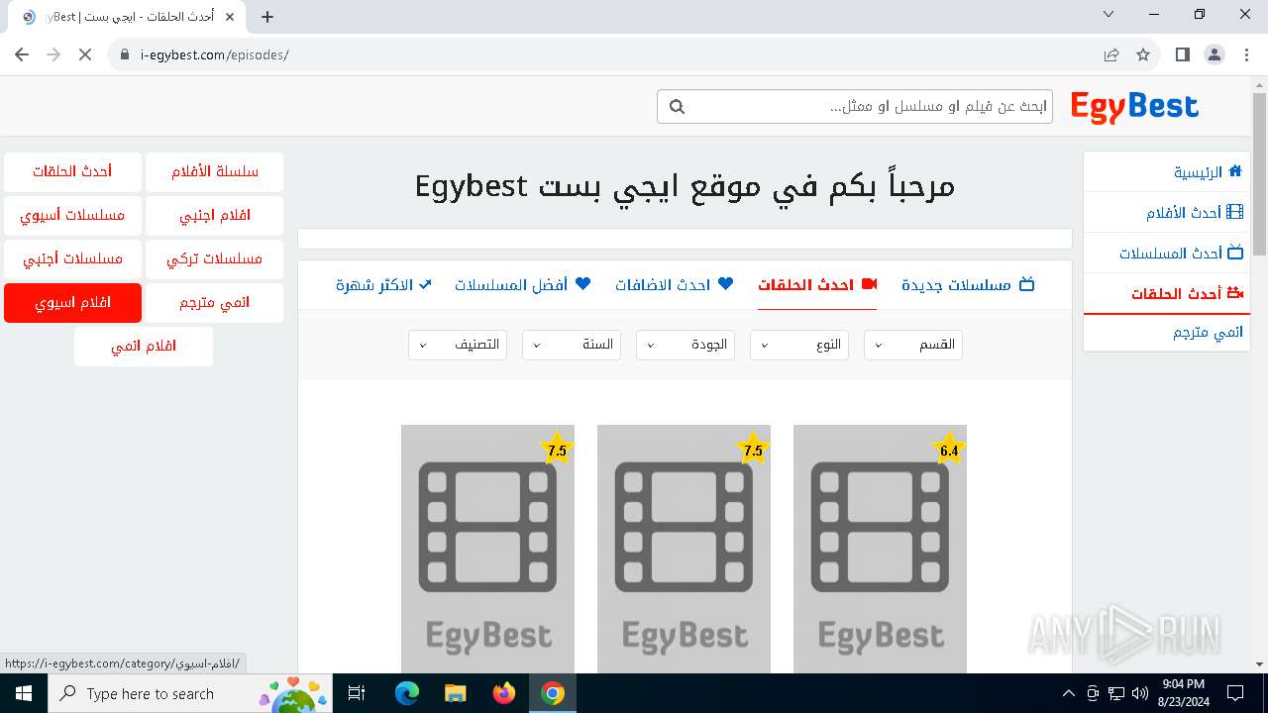Click the EgyBest logo

pyautogui.click(x=1134, y=107)
